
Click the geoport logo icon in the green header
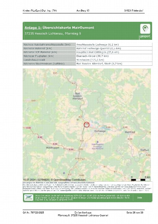(145, 29)
